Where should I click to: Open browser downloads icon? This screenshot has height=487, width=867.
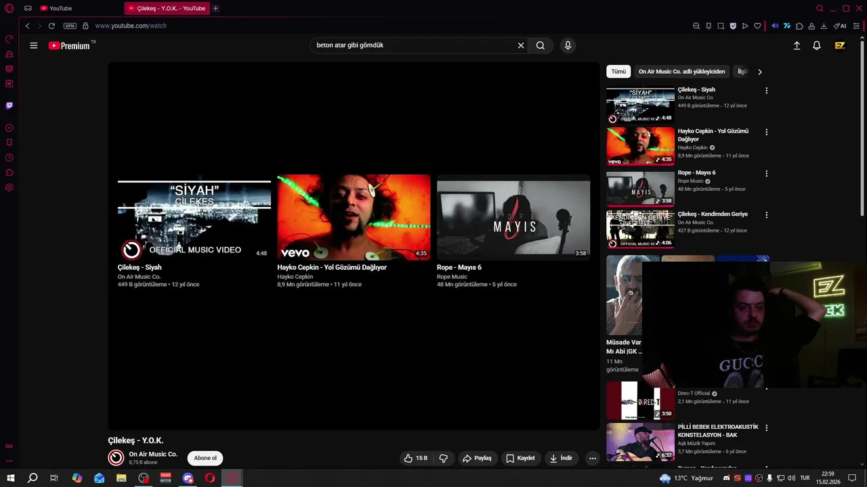coord(824,26)
